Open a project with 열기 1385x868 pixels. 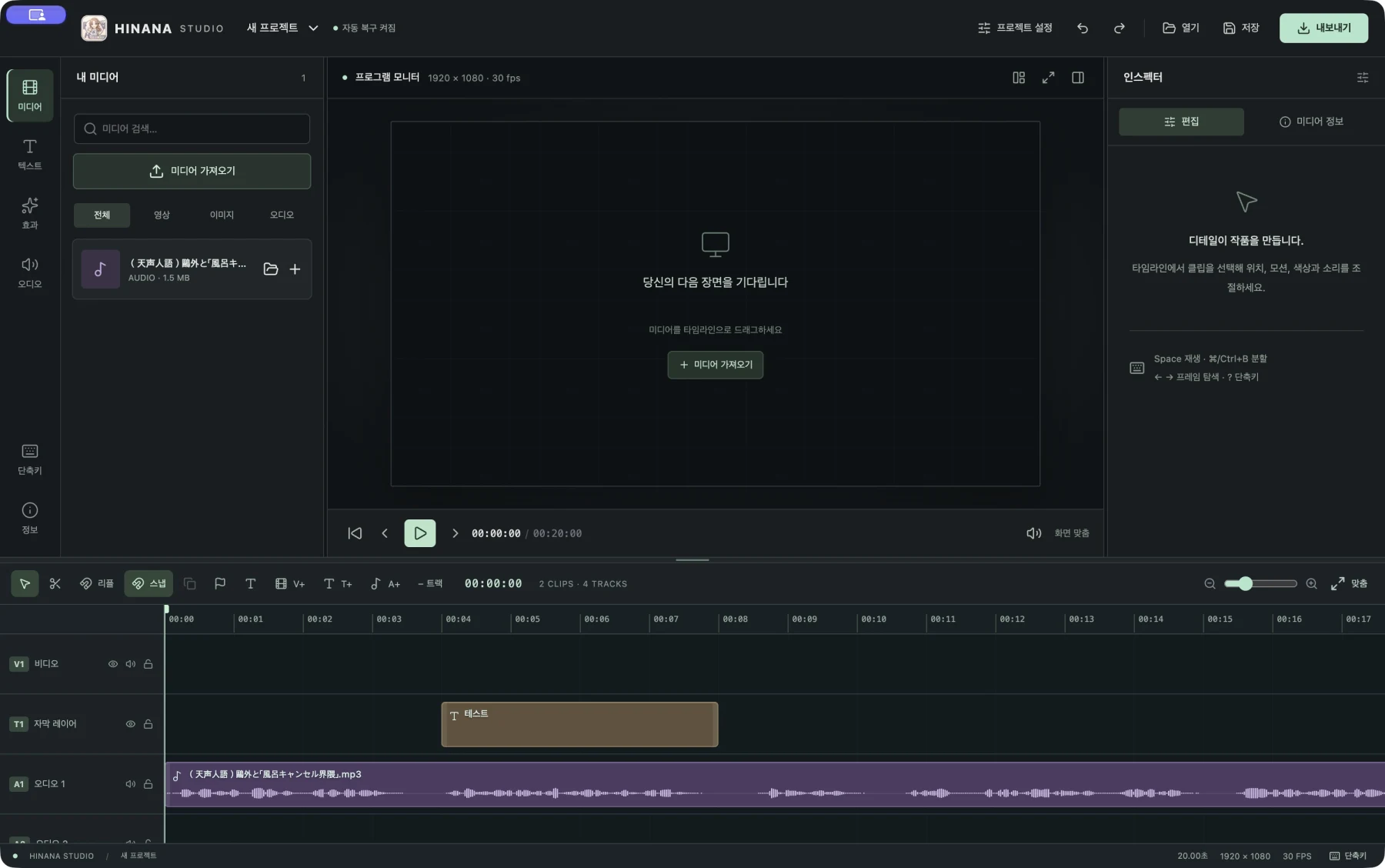pyautogui.click(x=1181, y=28)
